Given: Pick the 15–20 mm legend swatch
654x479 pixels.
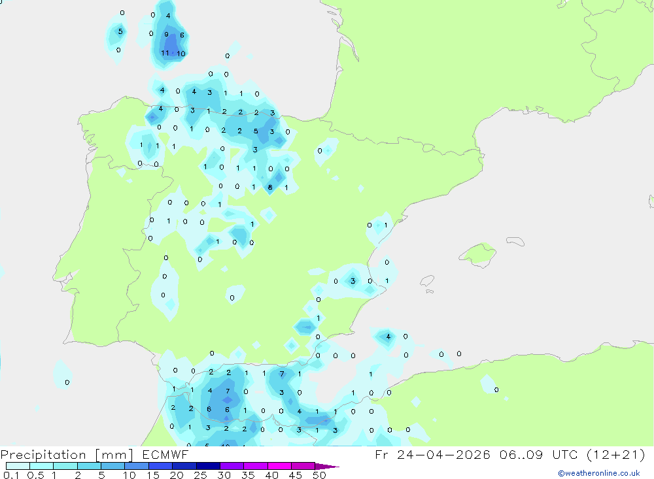Looking at the screenshot, I should pyautogui.click(x=161, y=466).
